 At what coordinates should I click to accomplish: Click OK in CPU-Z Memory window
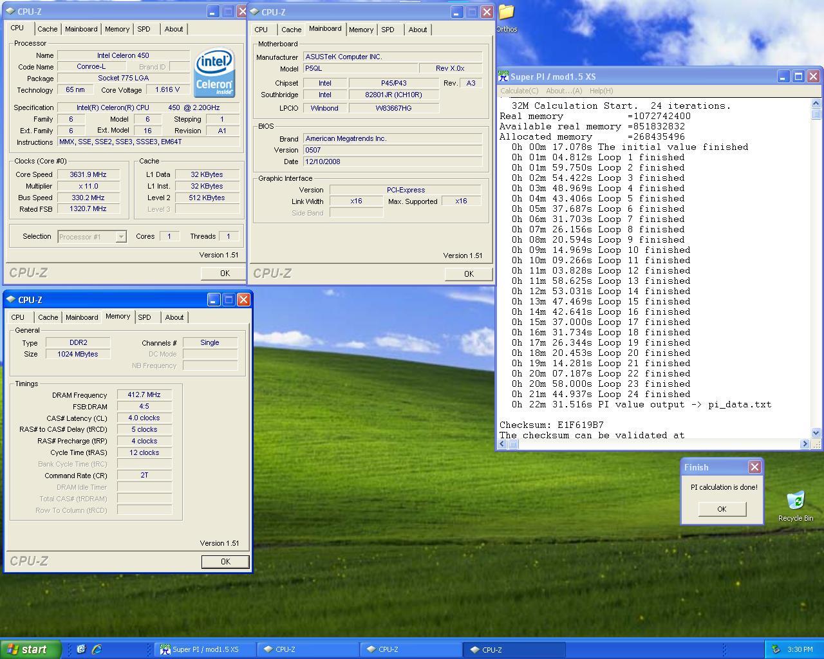225,562
